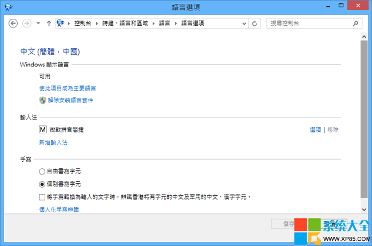Click the 可用 status text

pos(45,77)
